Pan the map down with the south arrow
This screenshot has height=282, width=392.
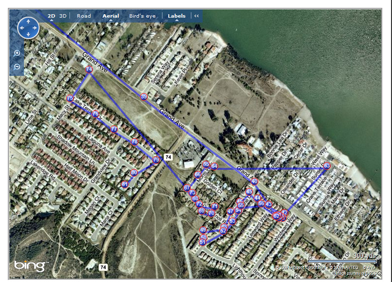coord(28,34)
